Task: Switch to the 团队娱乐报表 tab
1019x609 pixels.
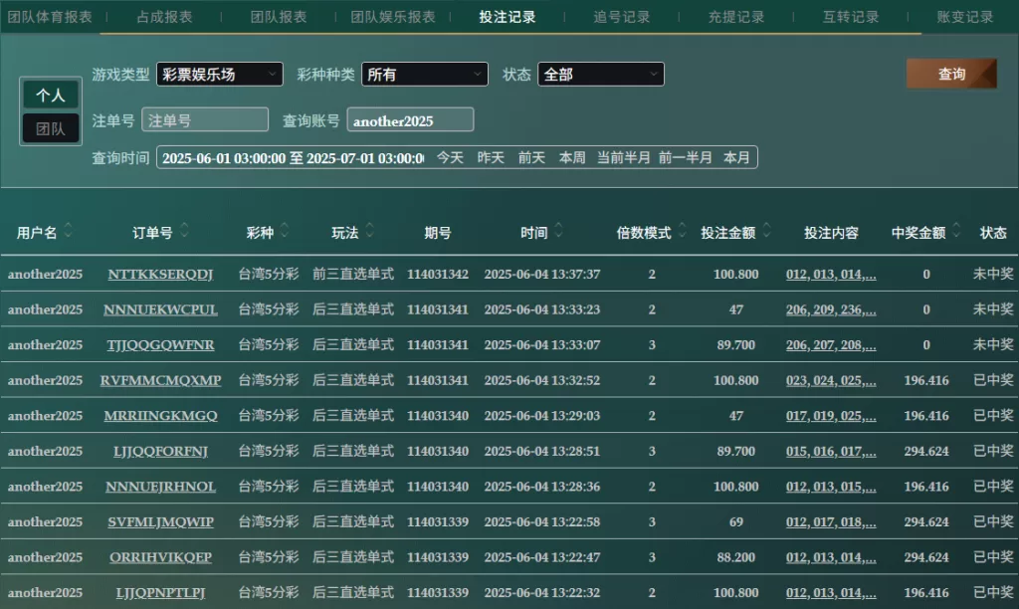Action: pos(393,17)
